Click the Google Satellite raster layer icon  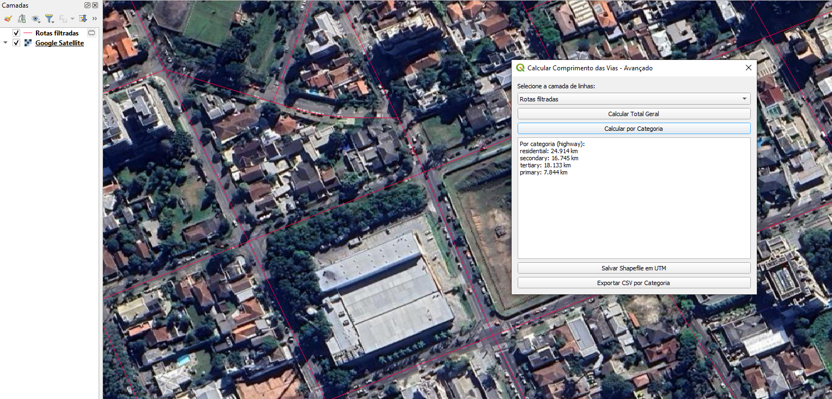tap(28, 43)
